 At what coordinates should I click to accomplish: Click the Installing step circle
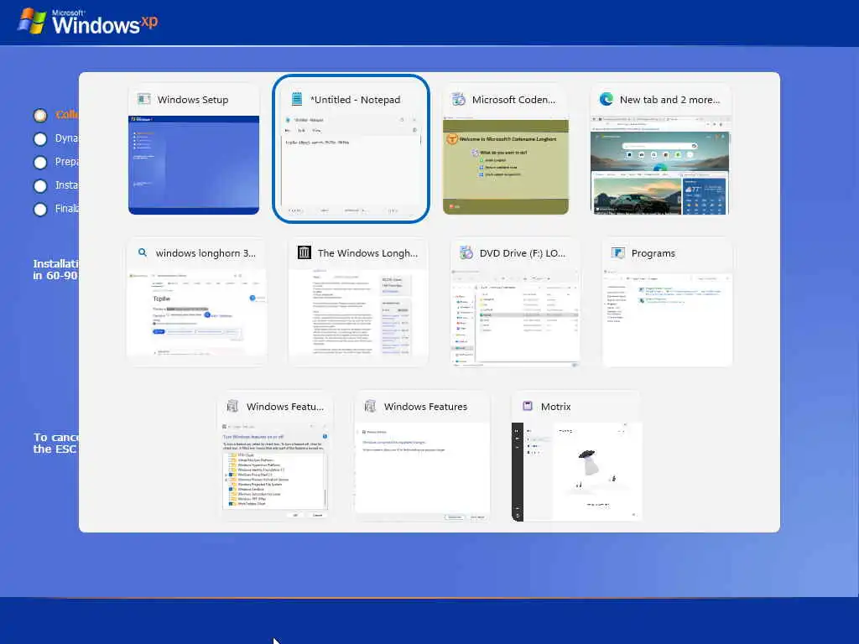(x=40, y=186)
